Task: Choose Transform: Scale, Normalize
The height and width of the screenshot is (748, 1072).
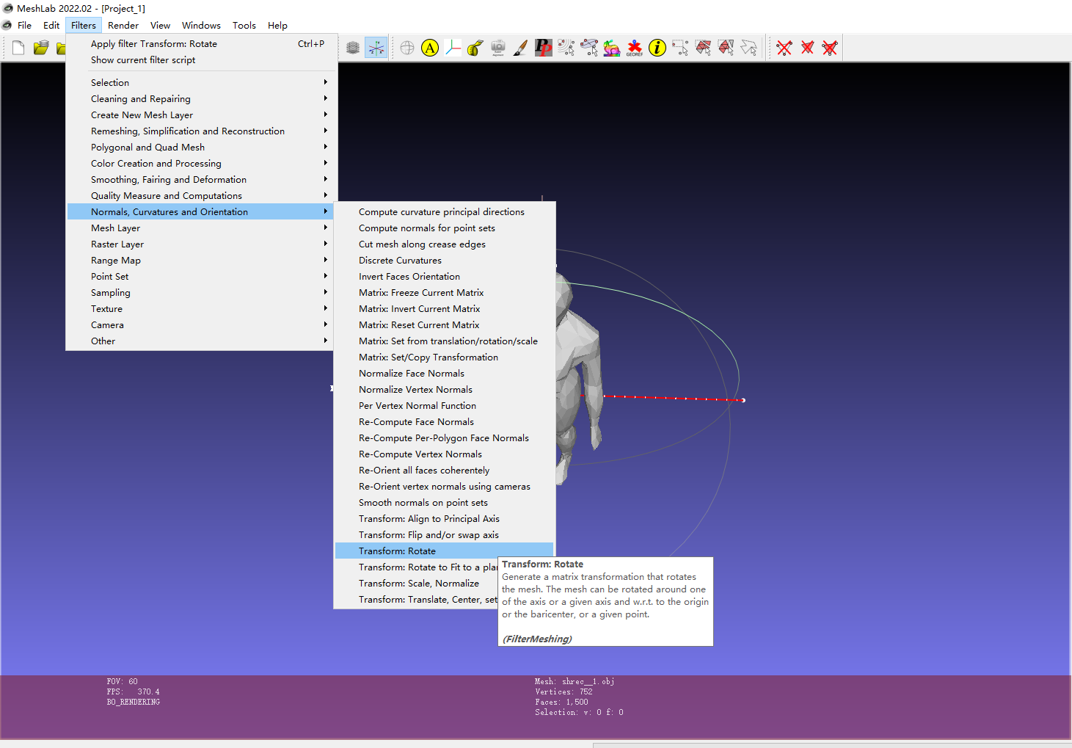Action: (416, 584)
